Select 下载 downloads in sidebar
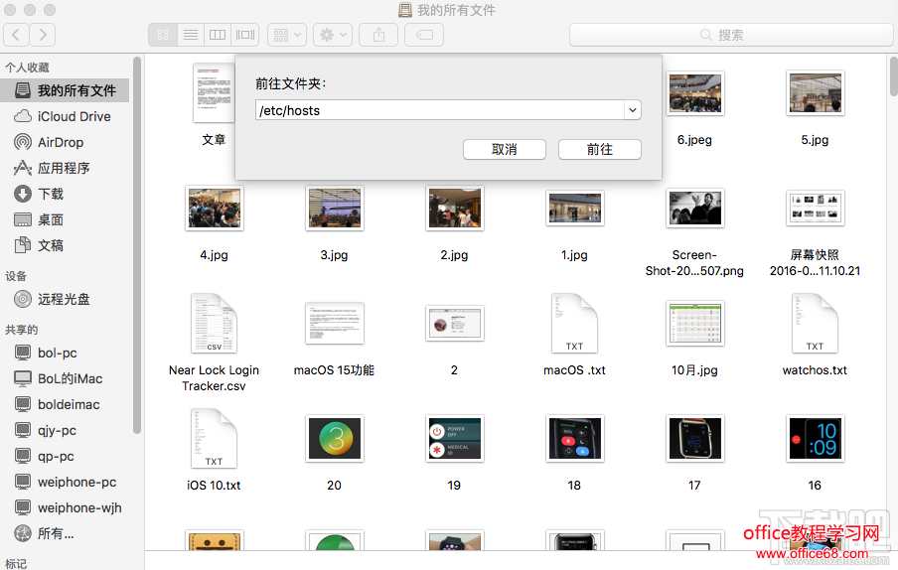898x570 pixels. coord(51,194)
